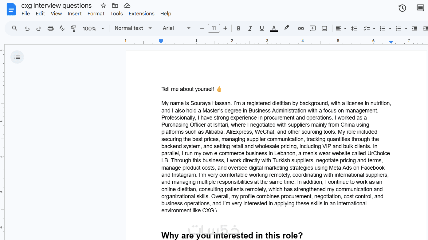This screenshot has width=428, height=240.
Task: Open version history clock icon
Action: point(402,8)
